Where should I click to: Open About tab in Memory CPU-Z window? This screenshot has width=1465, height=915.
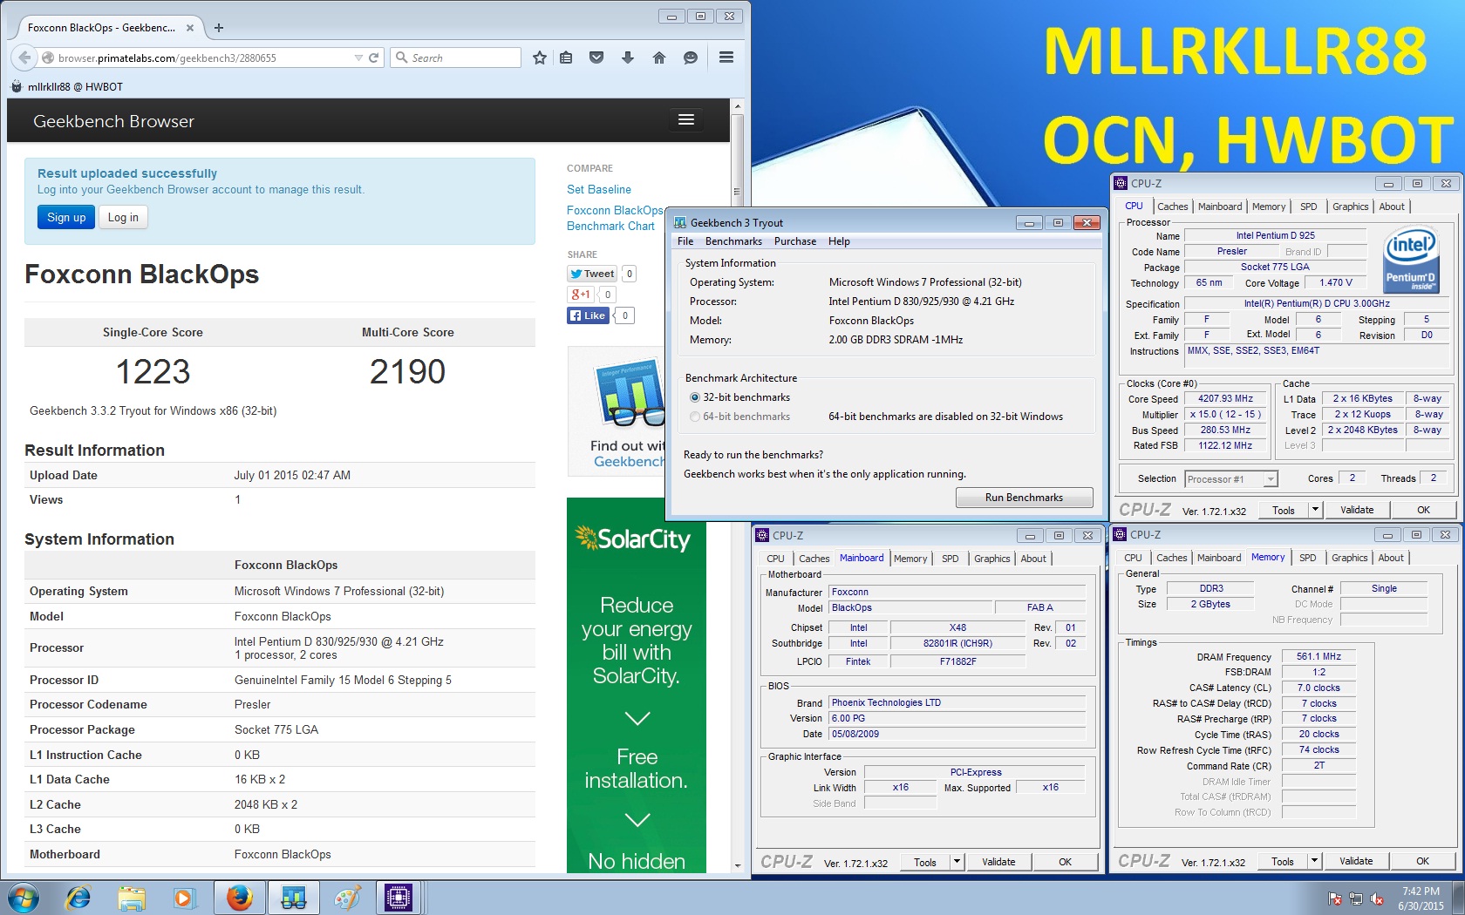[x=1391, y=558]
